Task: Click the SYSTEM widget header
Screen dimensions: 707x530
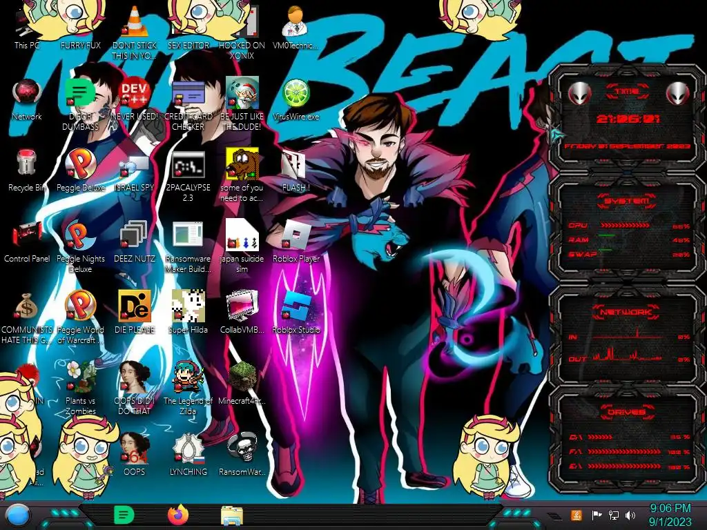Action: click(627, 201)
